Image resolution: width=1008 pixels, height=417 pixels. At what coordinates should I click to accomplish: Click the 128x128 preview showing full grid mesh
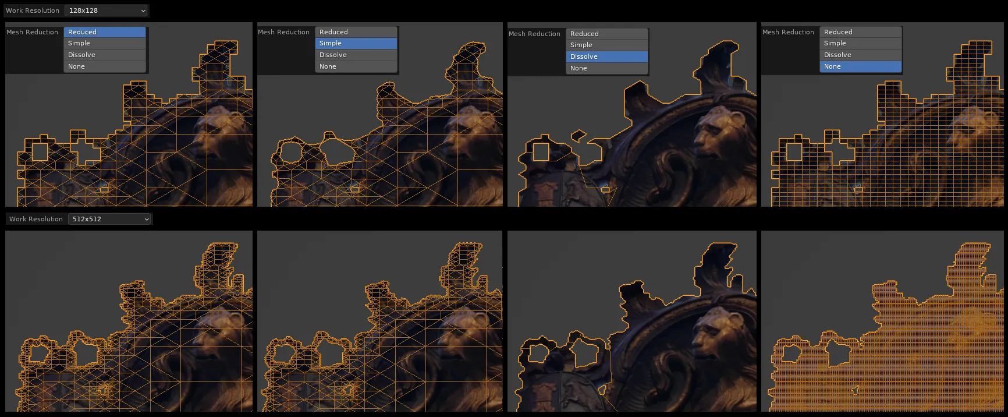click(x=882, y=146)
